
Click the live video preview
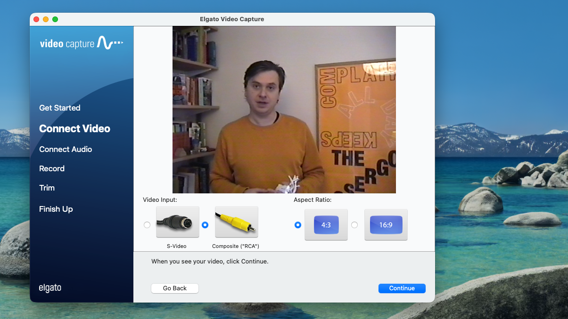(x=283, y=109)
